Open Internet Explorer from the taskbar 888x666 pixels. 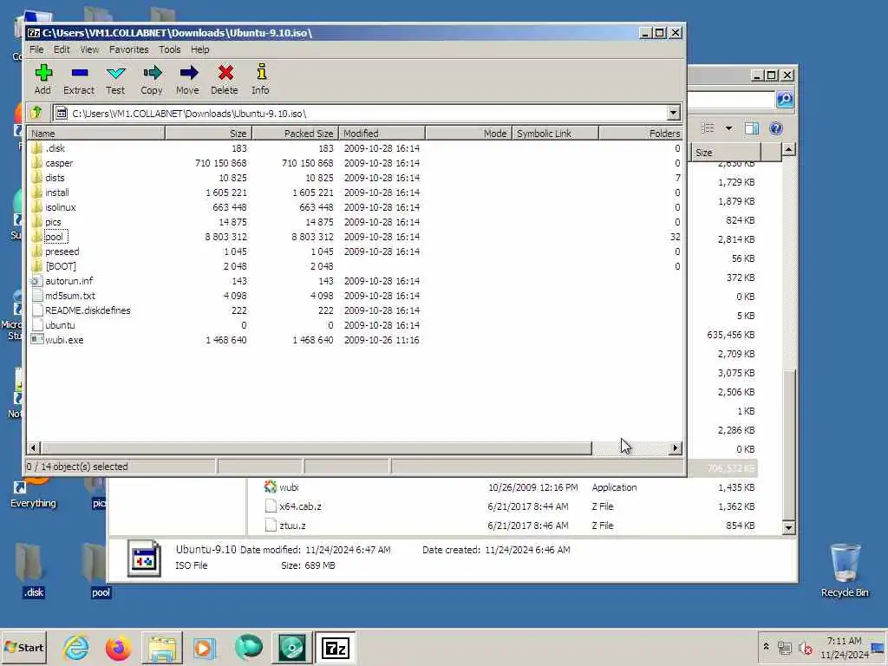(76, 648)
